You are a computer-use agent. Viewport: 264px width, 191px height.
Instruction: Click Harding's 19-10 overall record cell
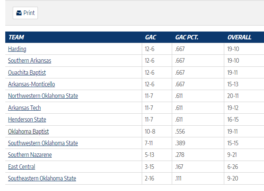pyautogui.click(x=233, y=49)
